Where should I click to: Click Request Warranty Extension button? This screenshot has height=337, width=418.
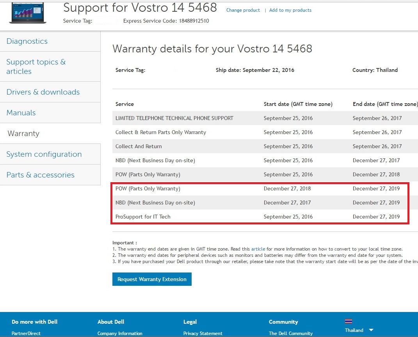click(152, 279)
